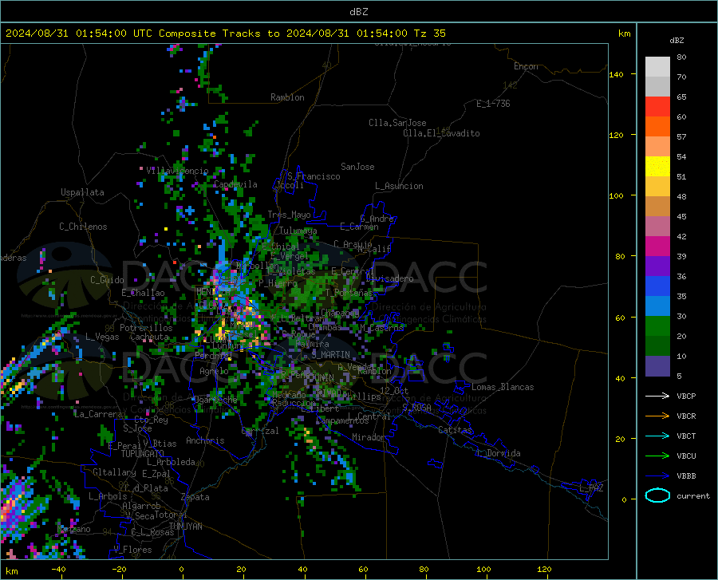The height and width of the screenshot is (580, 718).
Task: Click the Encon map label
Action: tap(526, 66)
